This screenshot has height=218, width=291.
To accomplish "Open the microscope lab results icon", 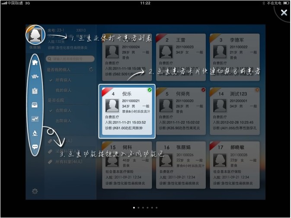I will [35, 133].
